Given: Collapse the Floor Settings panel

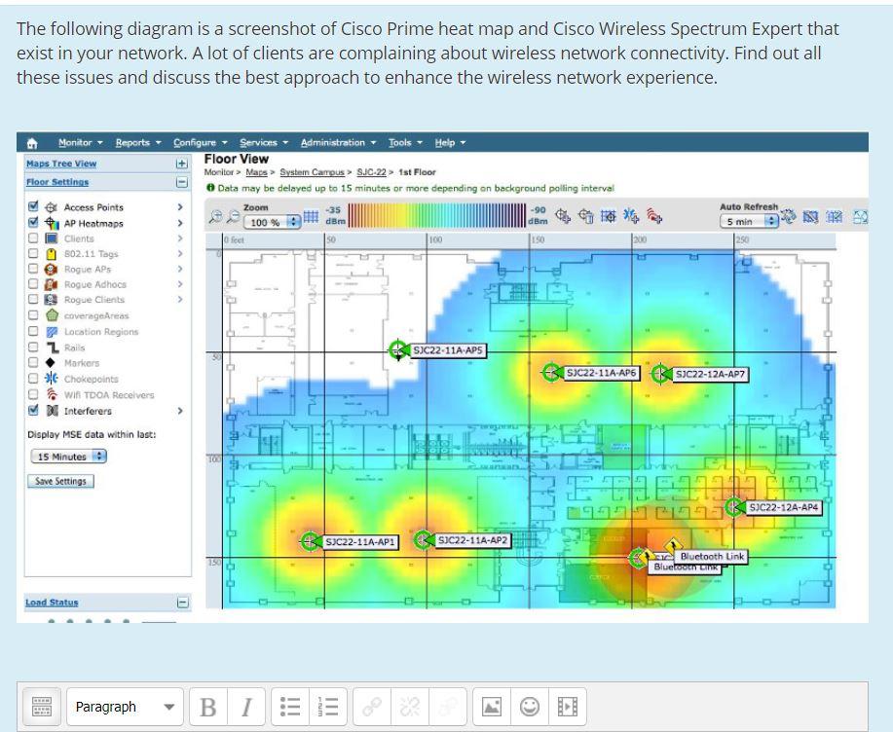Looking at the screenshot, I should (x=182, y=182).
